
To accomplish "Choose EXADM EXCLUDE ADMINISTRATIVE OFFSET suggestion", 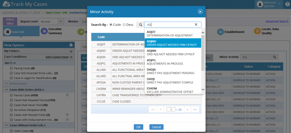I will coord(173,90).
